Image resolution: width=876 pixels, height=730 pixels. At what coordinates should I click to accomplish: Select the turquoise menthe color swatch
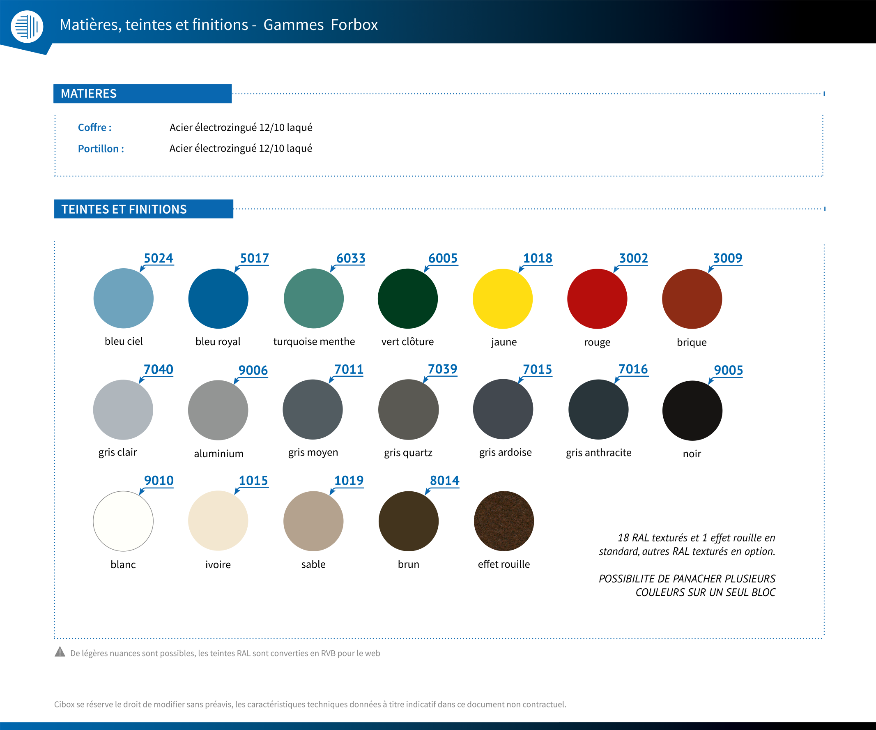click(x=314, y=298)
